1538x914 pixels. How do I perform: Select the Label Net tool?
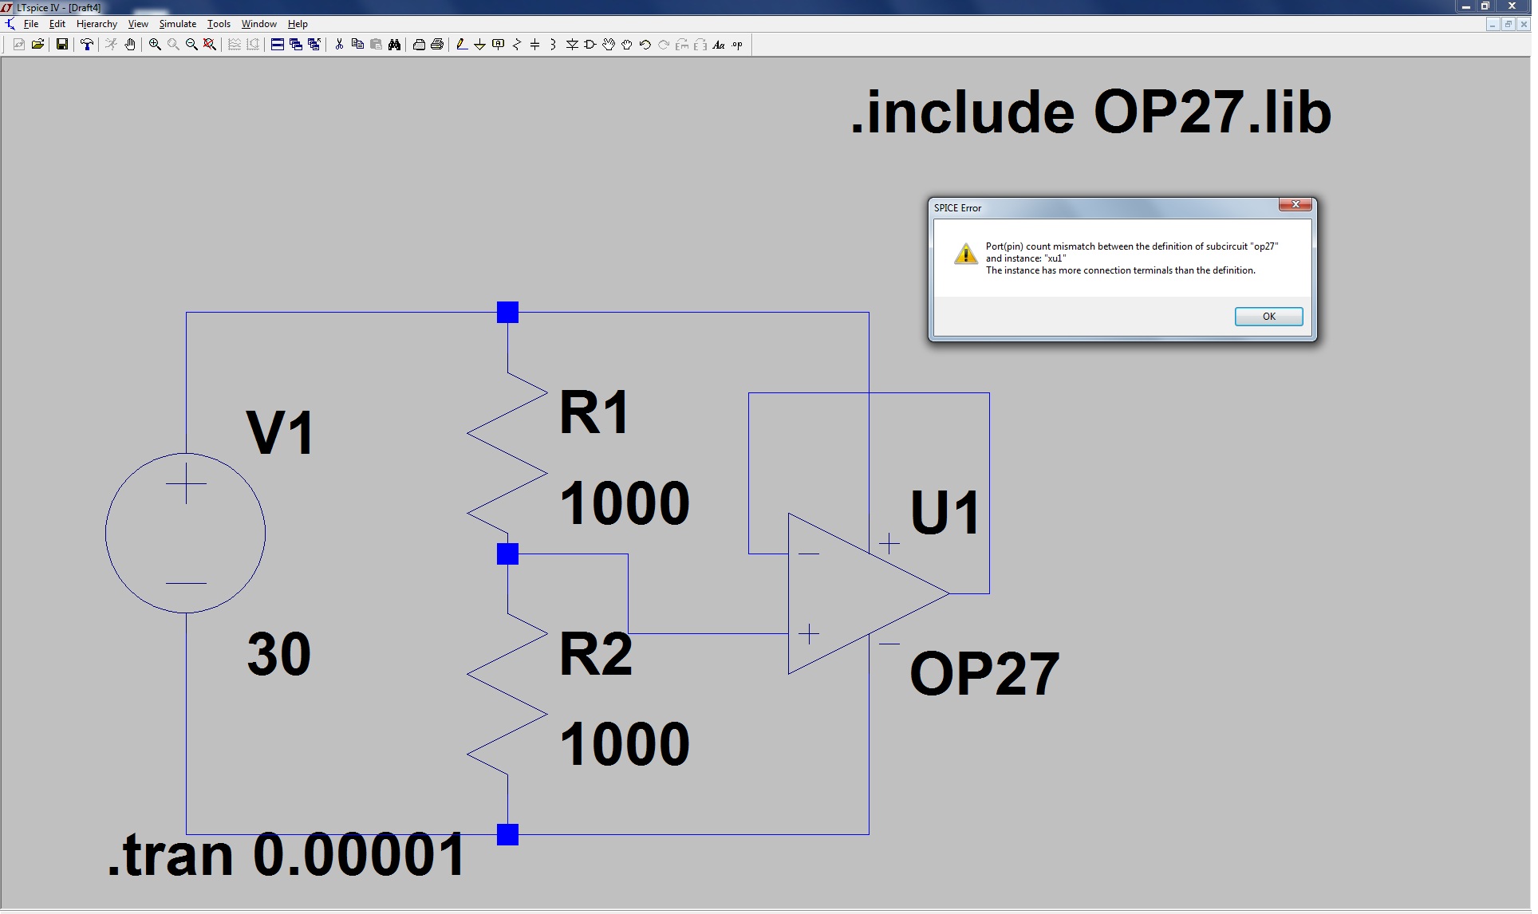click(x=499, y=45)
